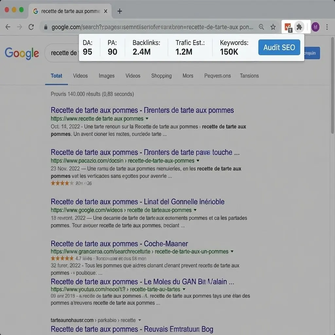Click the search magnifier icon in address bar
This screenshot has height=335, width=335.
click(x=261, y=27)
